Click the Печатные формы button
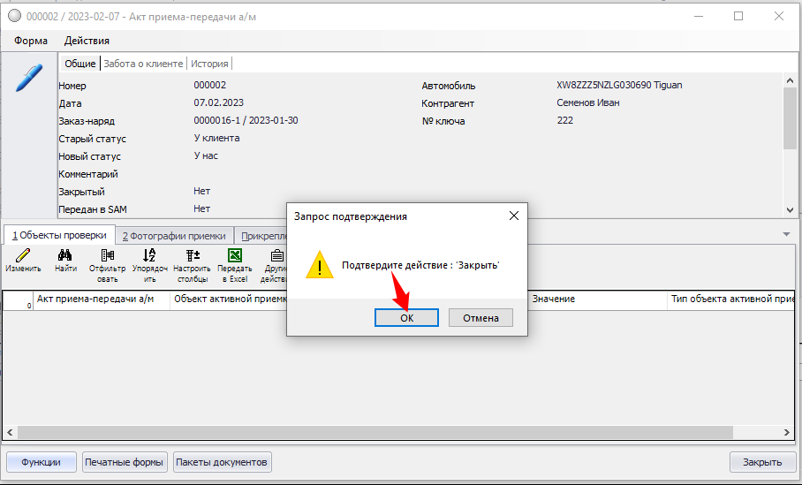This screenshot has height=485, width=802. pyautogui.click(x=125, y=462)
